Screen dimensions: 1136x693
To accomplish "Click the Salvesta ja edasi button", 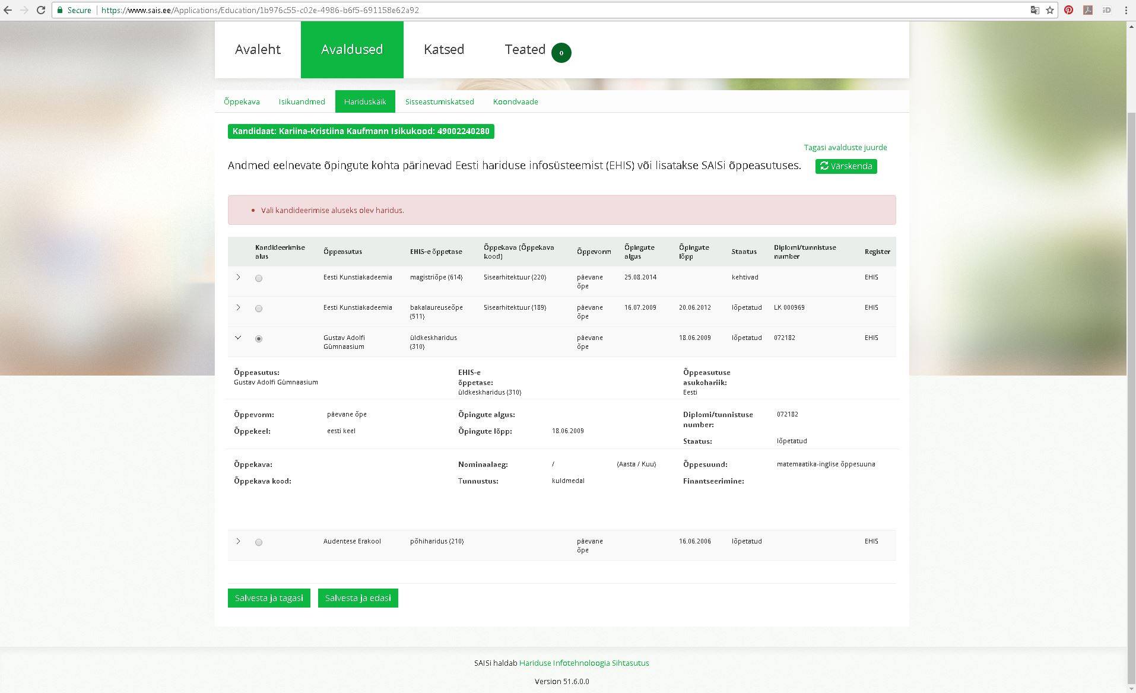I will 357,598.
